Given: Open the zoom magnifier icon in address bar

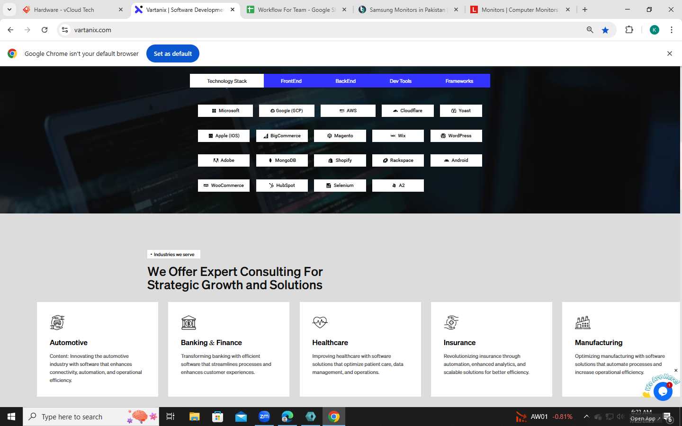Looking at the screenshot, I should pyautogui.click(x=590, y=30).
